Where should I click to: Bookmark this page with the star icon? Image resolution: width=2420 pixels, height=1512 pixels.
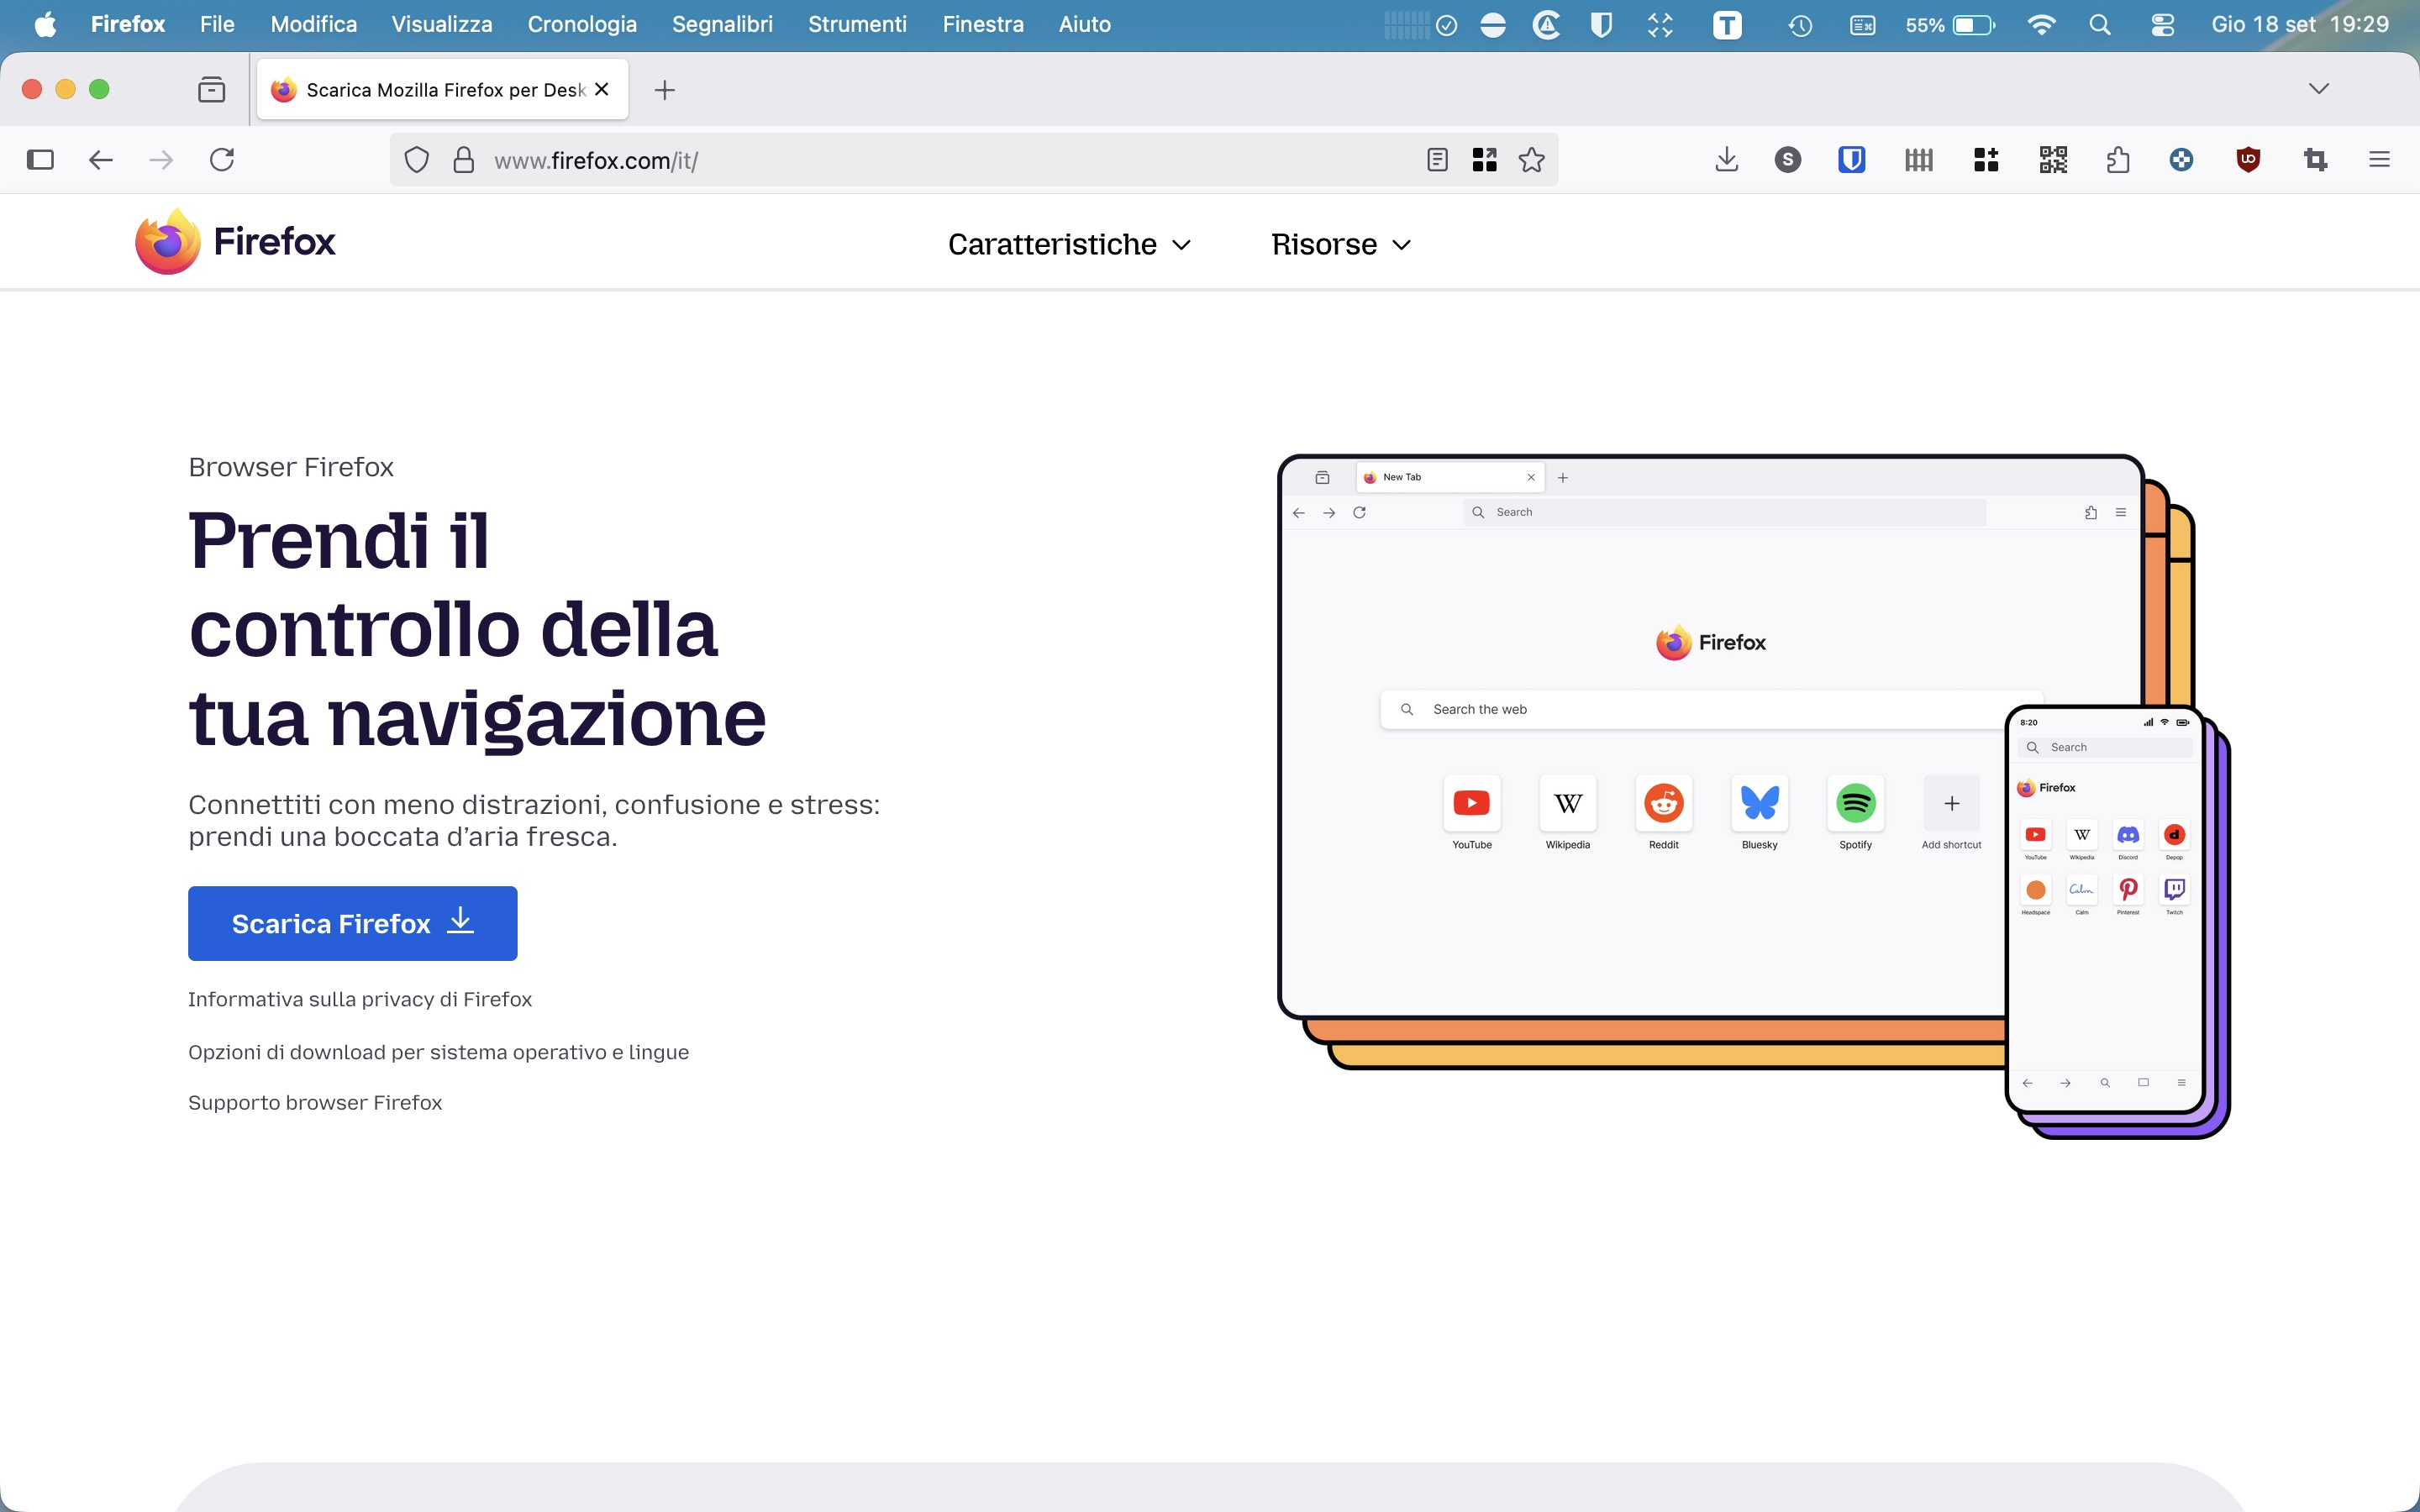(x=1531, y=160)
